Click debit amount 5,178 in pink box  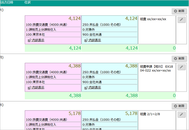click(74, 113)
